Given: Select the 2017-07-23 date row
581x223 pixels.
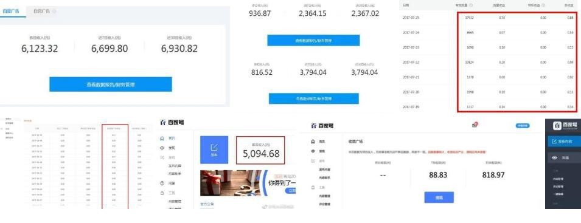Looking at the screenshot, I should (490, 47).
